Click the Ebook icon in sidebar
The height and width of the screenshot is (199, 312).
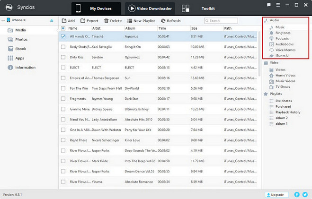tap(10, 49)
